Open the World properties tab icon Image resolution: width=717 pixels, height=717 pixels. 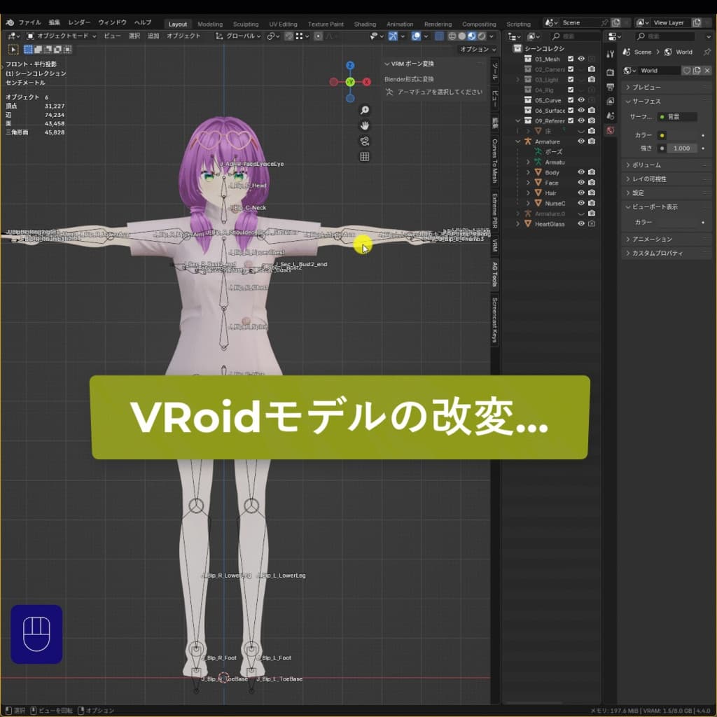click(x=611, y=130)
